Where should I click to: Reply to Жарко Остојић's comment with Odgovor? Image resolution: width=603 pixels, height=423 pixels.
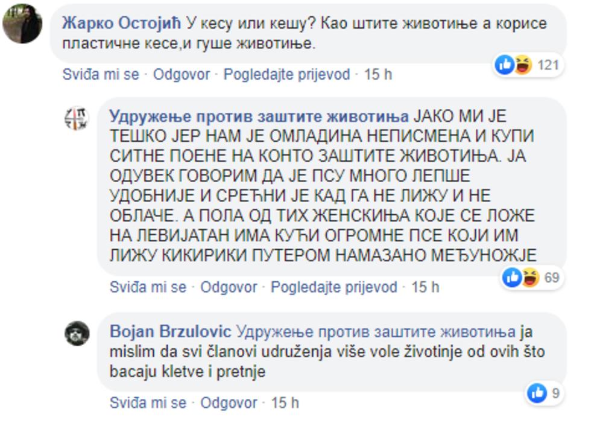[182, 75]
